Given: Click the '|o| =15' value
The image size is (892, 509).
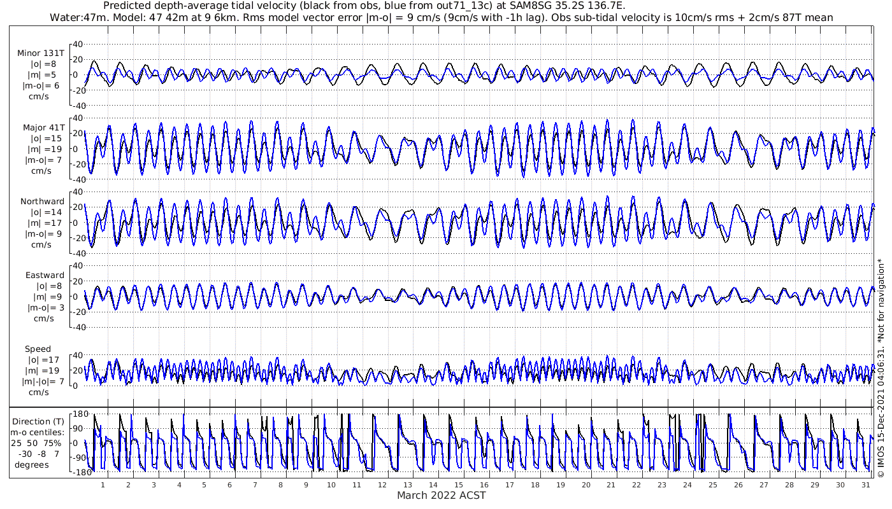Looking at the screenshot, I should click(47, 138).
